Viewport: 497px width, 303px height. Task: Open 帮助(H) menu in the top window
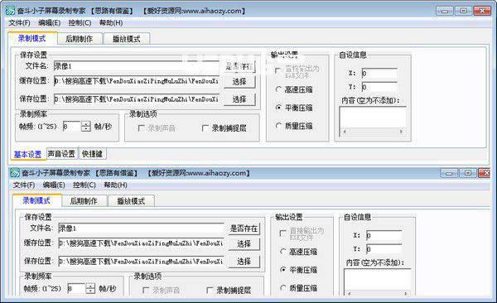click(111, 23)
